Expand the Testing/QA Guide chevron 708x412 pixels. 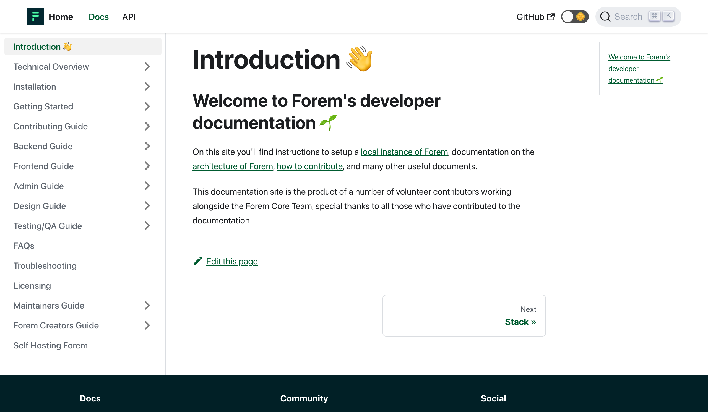point(147,226)
